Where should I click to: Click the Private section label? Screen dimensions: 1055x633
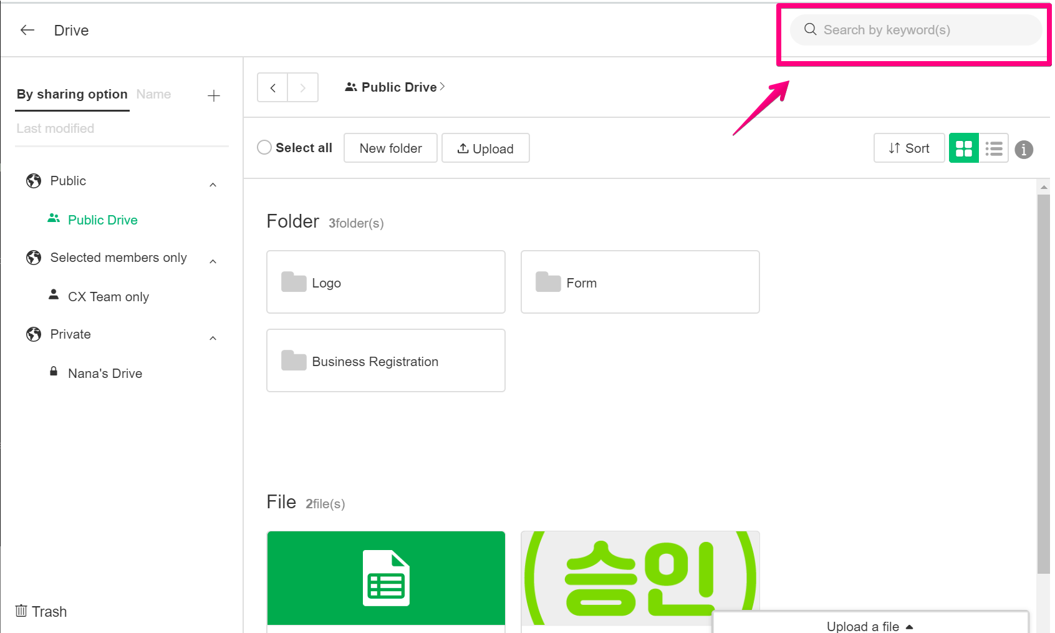[70, 334]
